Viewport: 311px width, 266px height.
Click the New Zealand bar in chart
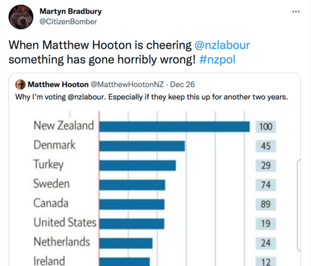(174, 126)
